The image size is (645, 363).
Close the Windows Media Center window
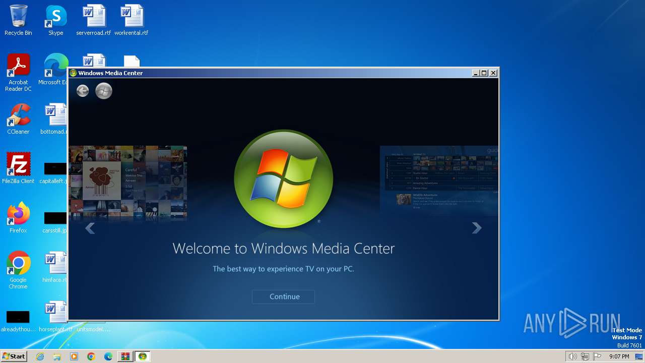493,73
